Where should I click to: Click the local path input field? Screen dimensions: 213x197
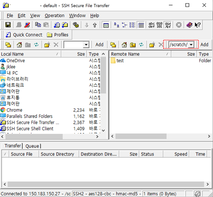[x=74, y=45]
